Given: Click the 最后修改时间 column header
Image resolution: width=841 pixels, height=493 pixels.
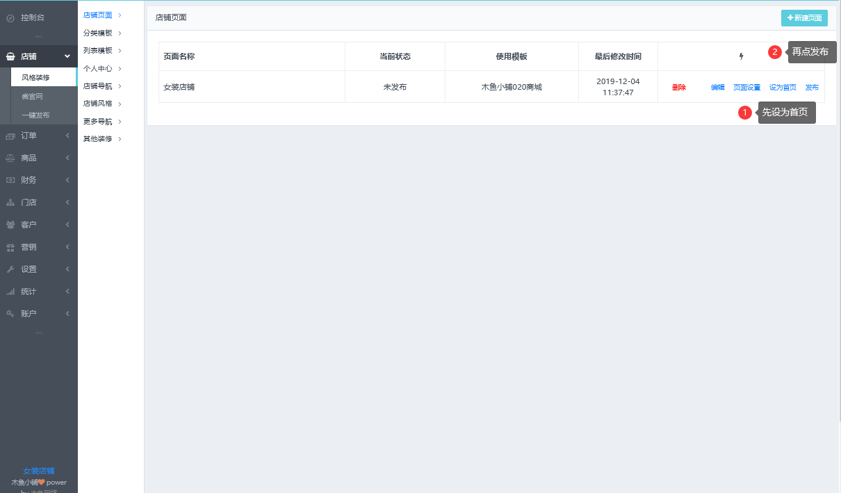Looking at the screenshot, I should pos(618,56).
